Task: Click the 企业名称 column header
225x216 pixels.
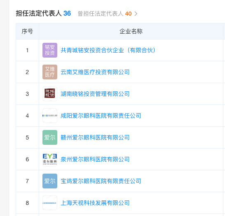Action: click(x=131, y=31)
